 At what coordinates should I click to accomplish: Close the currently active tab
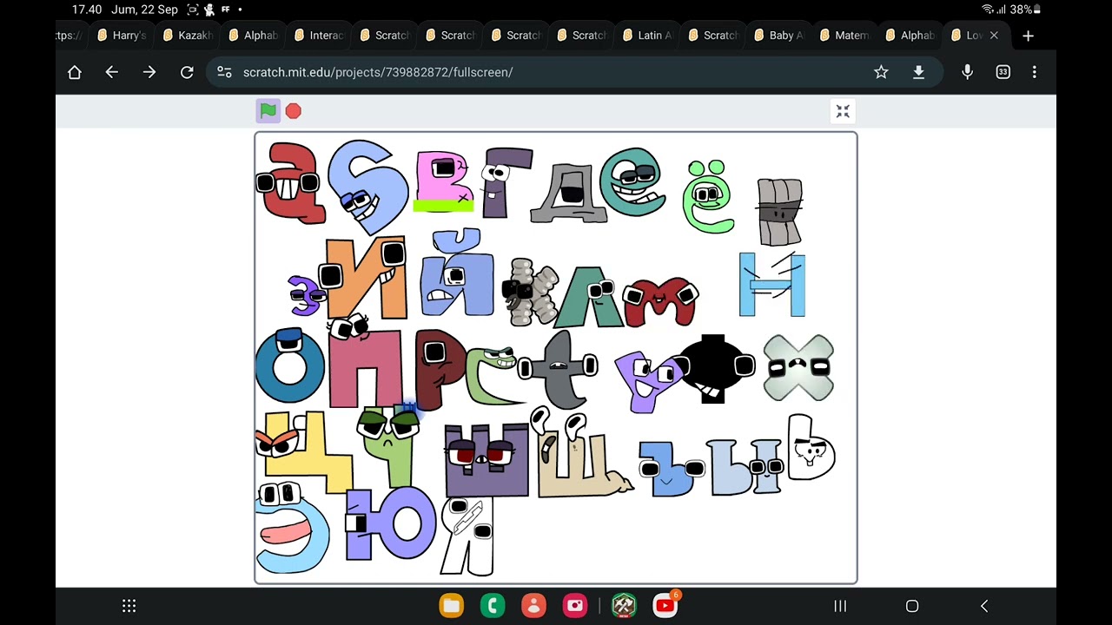coord(994,36)
